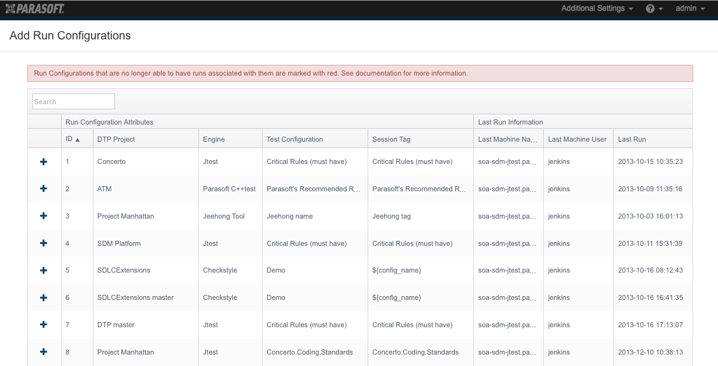Click plus icon next to DTP master
The image size is (718, 366).
(43, 325)
